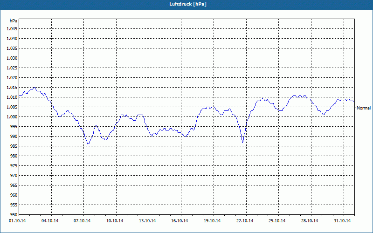Select the 04.10.14 date label
Viewport: 373px width, 233px height.
click(50, 221)
